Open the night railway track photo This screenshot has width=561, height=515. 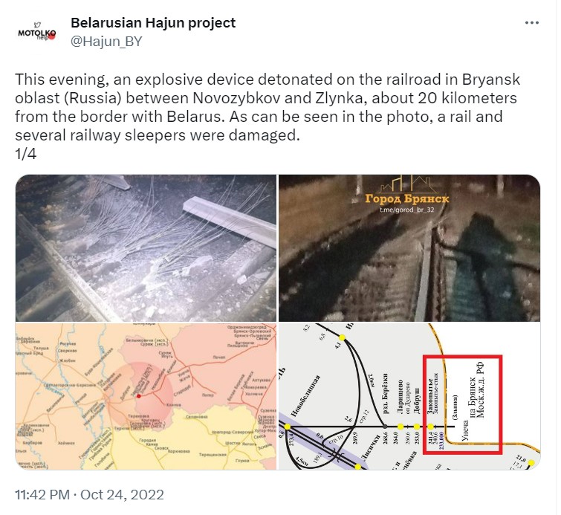click(x=409, y=248)
